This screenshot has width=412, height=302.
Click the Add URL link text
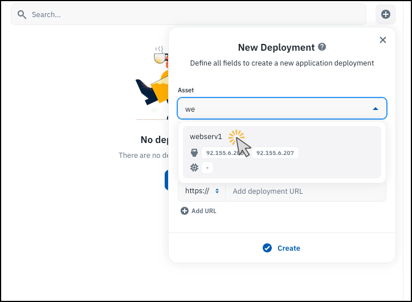click(x=203, y=211)
